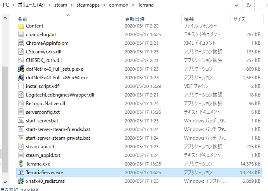Go to steam folder in breadcrumb

coord(61,5)
